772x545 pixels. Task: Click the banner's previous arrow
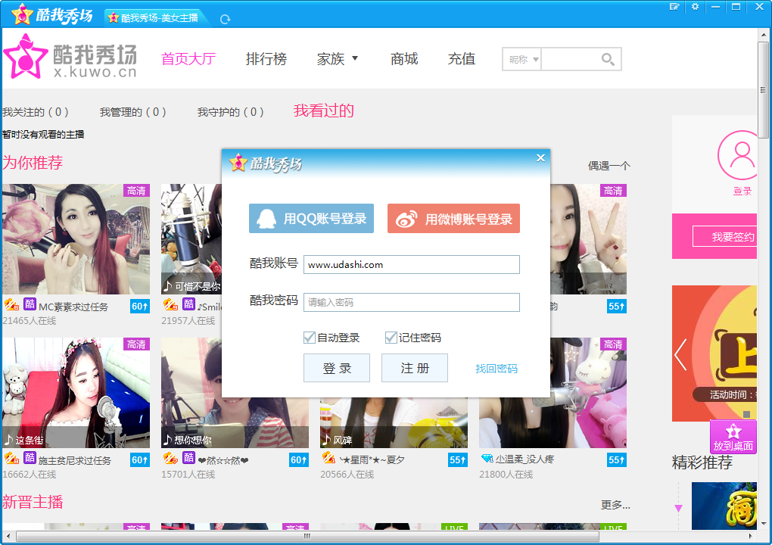(x=680, y=354)
